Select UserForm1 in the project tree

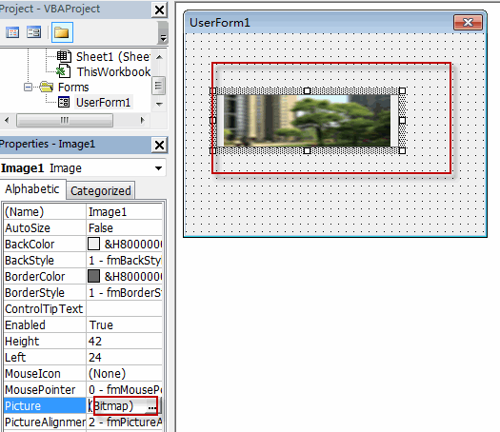[103, 103]
